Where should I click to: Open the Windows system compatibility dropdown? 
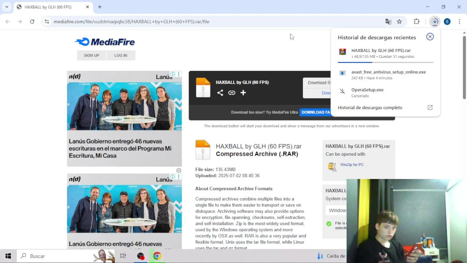tap(336, 210)
